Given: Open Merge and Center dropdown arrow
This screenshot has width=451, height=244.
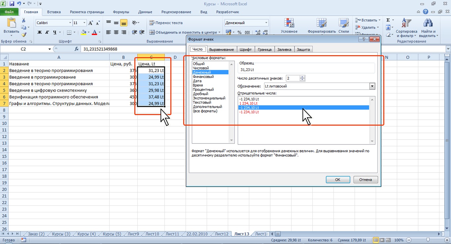Looking at the screenshot, I should (220, 32).
